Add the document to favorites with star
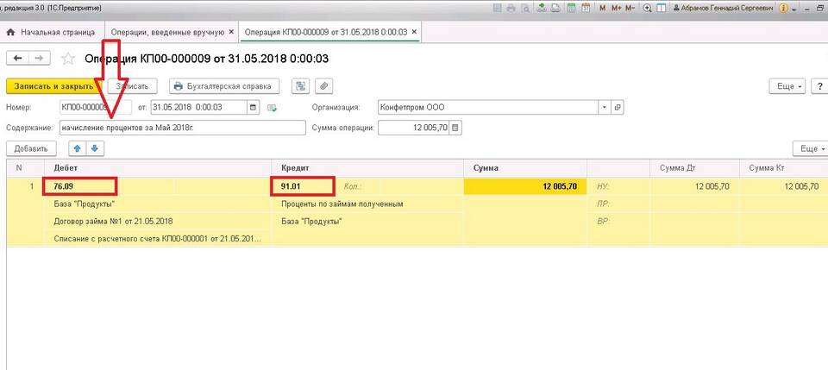Image resolution: width=828 pixels, height=370 pixels. coord(68,59)
